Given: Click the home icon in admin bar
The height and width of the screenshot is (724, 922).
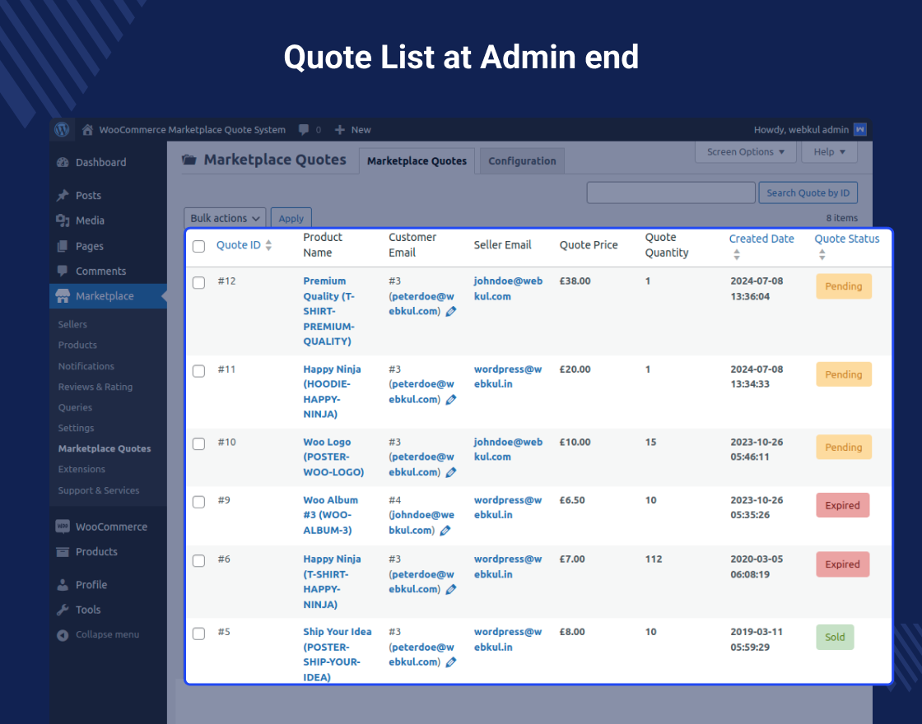Looking at the screenshot, I should 87,130.
